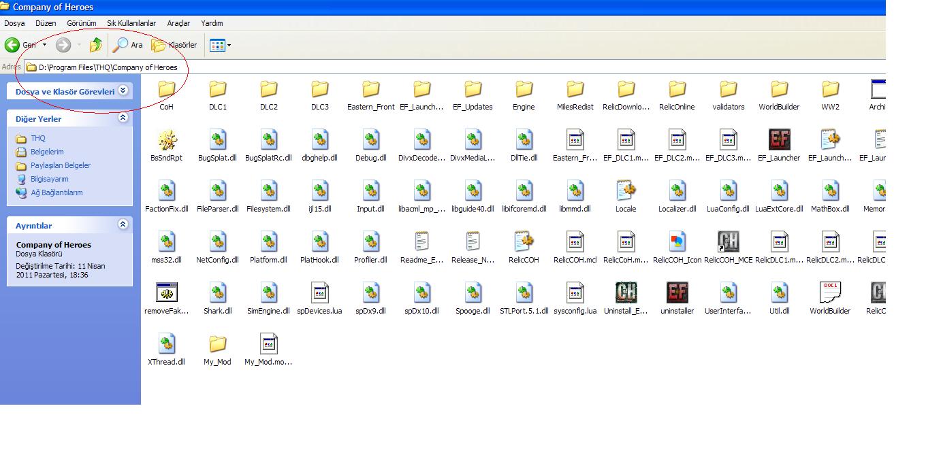Select Shark.dll file
Screen dimensions: 926x470
tap(217, 299)
